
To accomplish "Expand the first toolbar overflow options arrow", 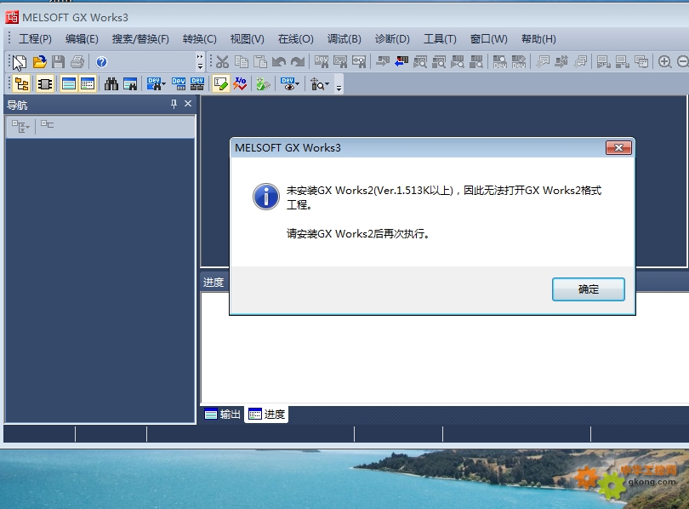I will pos(200,62).
